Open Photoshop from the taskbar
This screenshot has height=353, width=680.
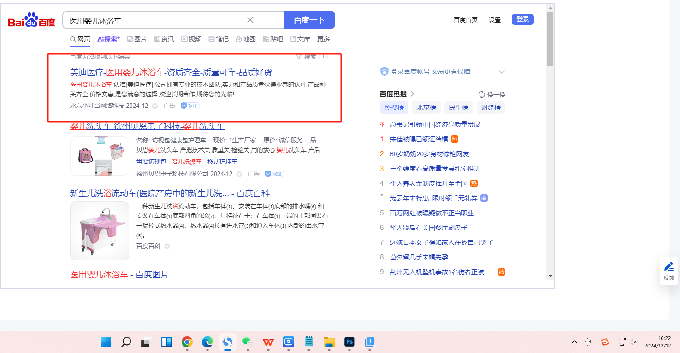(349, 342)
